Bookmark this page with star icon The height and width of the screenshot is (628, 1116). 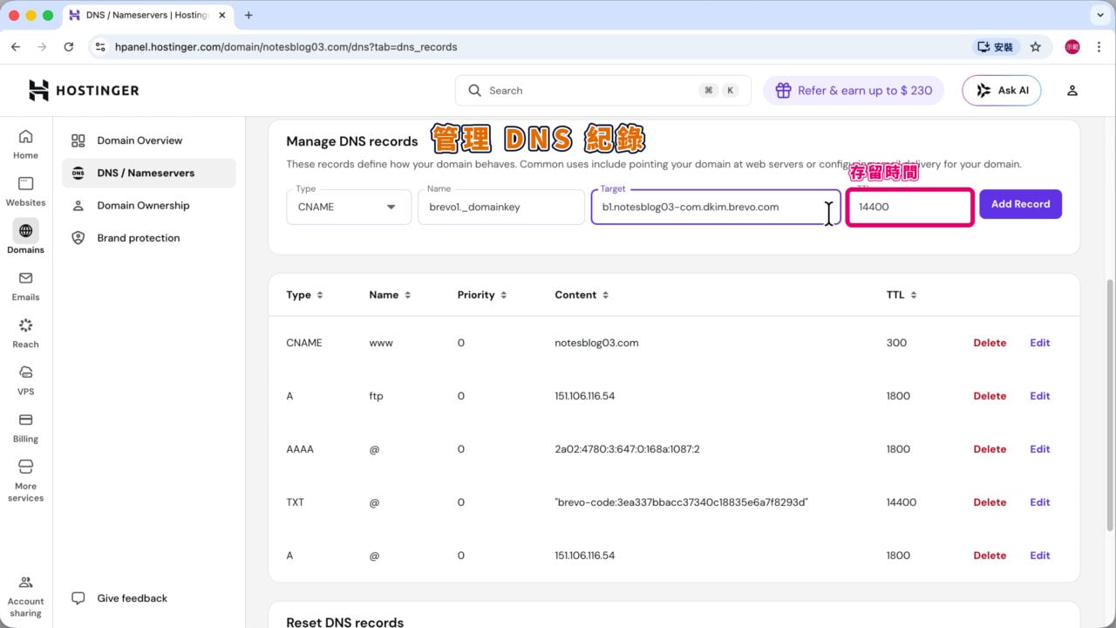(x=1036, y=47)
